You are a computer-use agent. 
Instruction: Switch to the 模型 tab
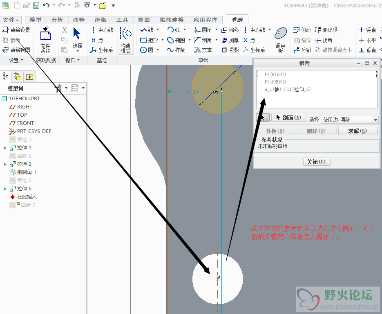[x=35, y=20]
